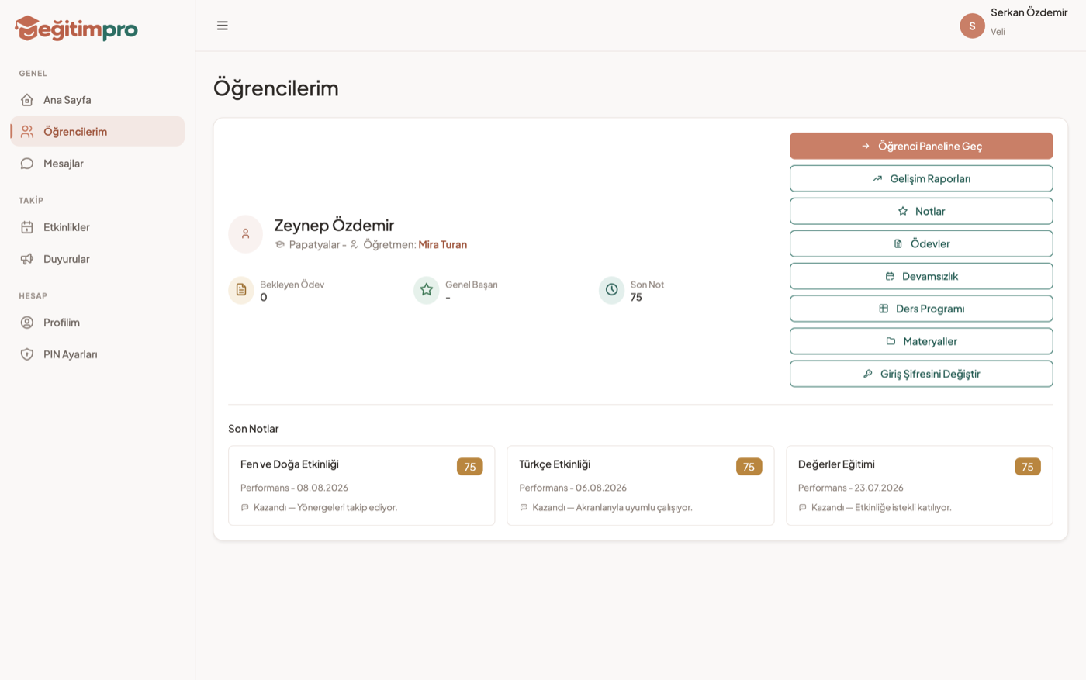Open teacher Mira Turan link
Viewport: 1086px width, 680px height.
(443, 245)
